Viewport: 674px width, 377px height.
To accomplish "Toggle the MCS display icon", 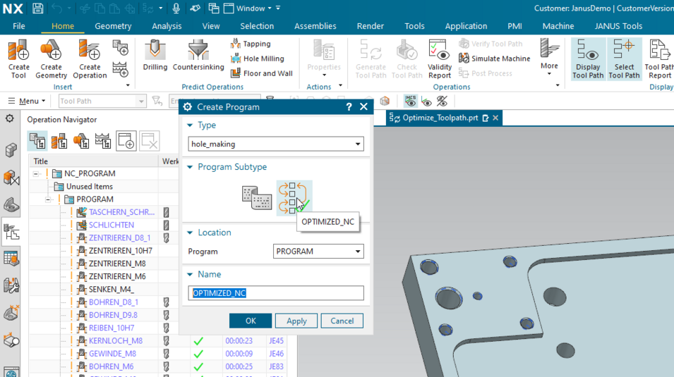I will (411, 101).
